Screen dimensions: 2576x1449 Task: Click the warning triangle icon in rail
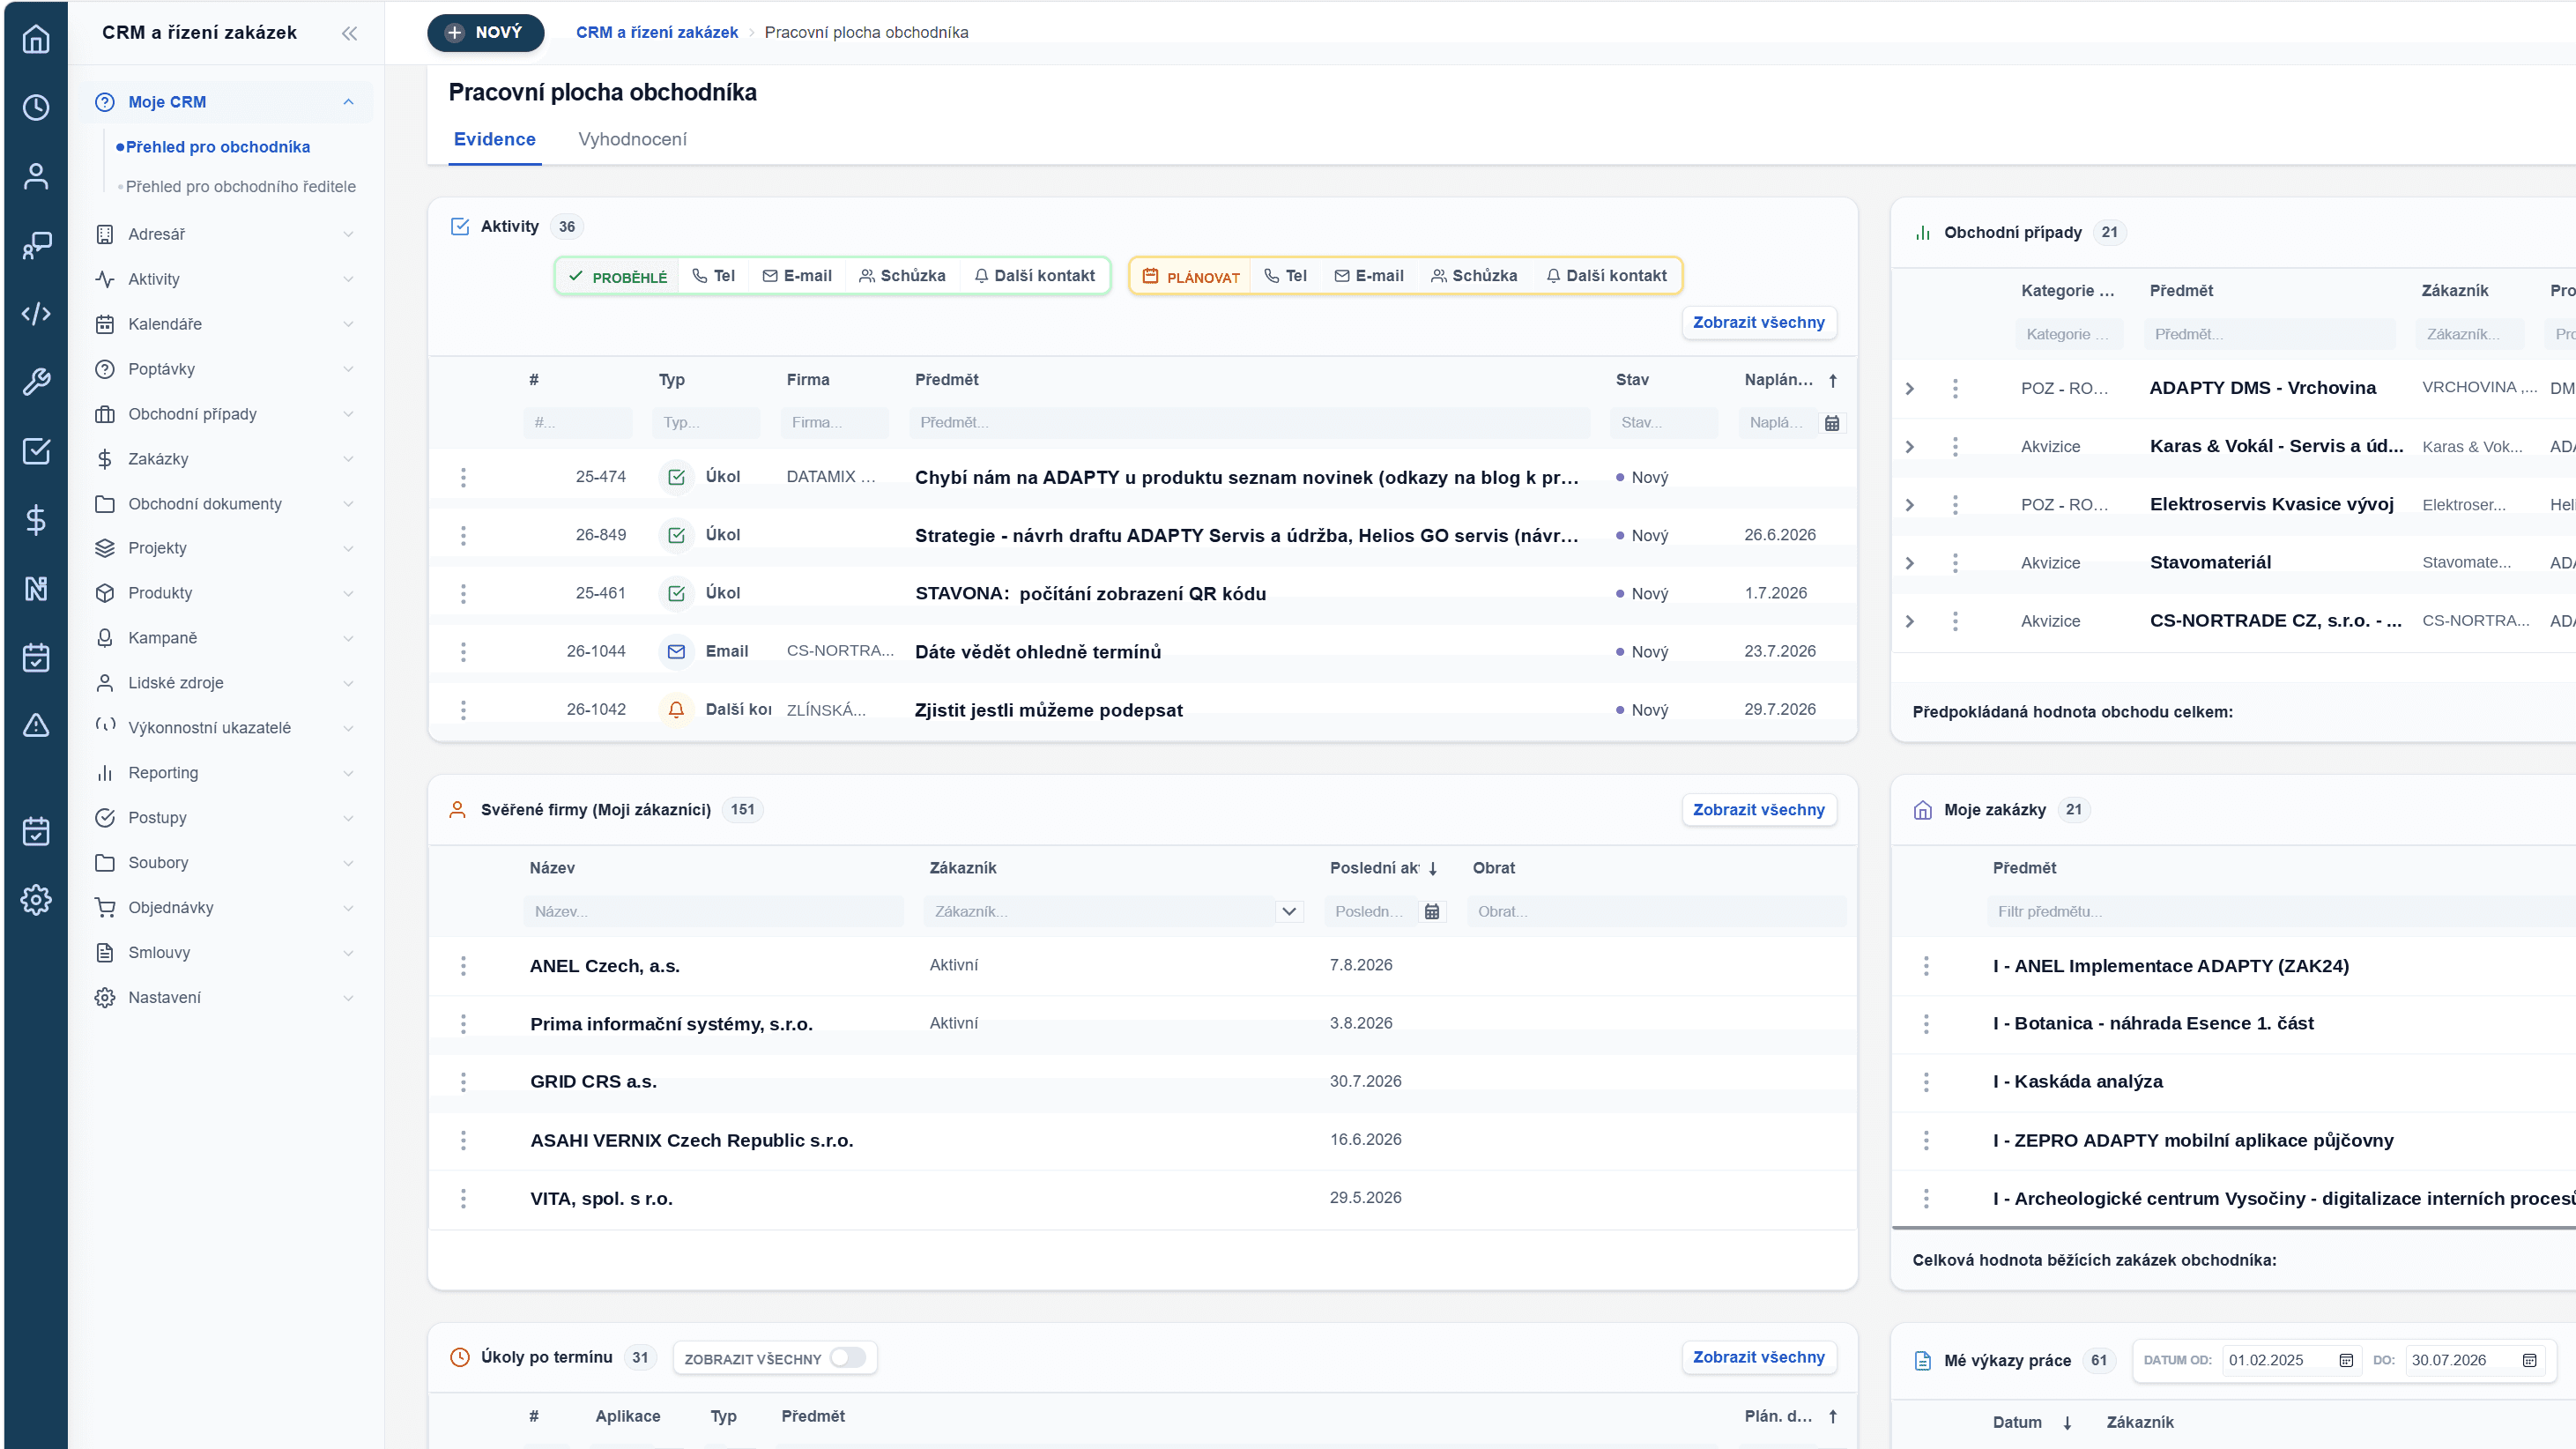point(36,725)
